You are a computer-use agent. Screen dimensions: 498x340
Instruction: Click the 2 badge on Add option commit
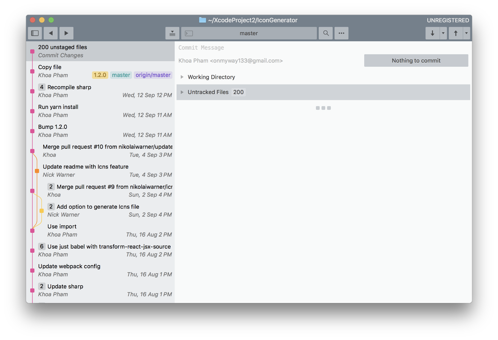click(51, 206)
